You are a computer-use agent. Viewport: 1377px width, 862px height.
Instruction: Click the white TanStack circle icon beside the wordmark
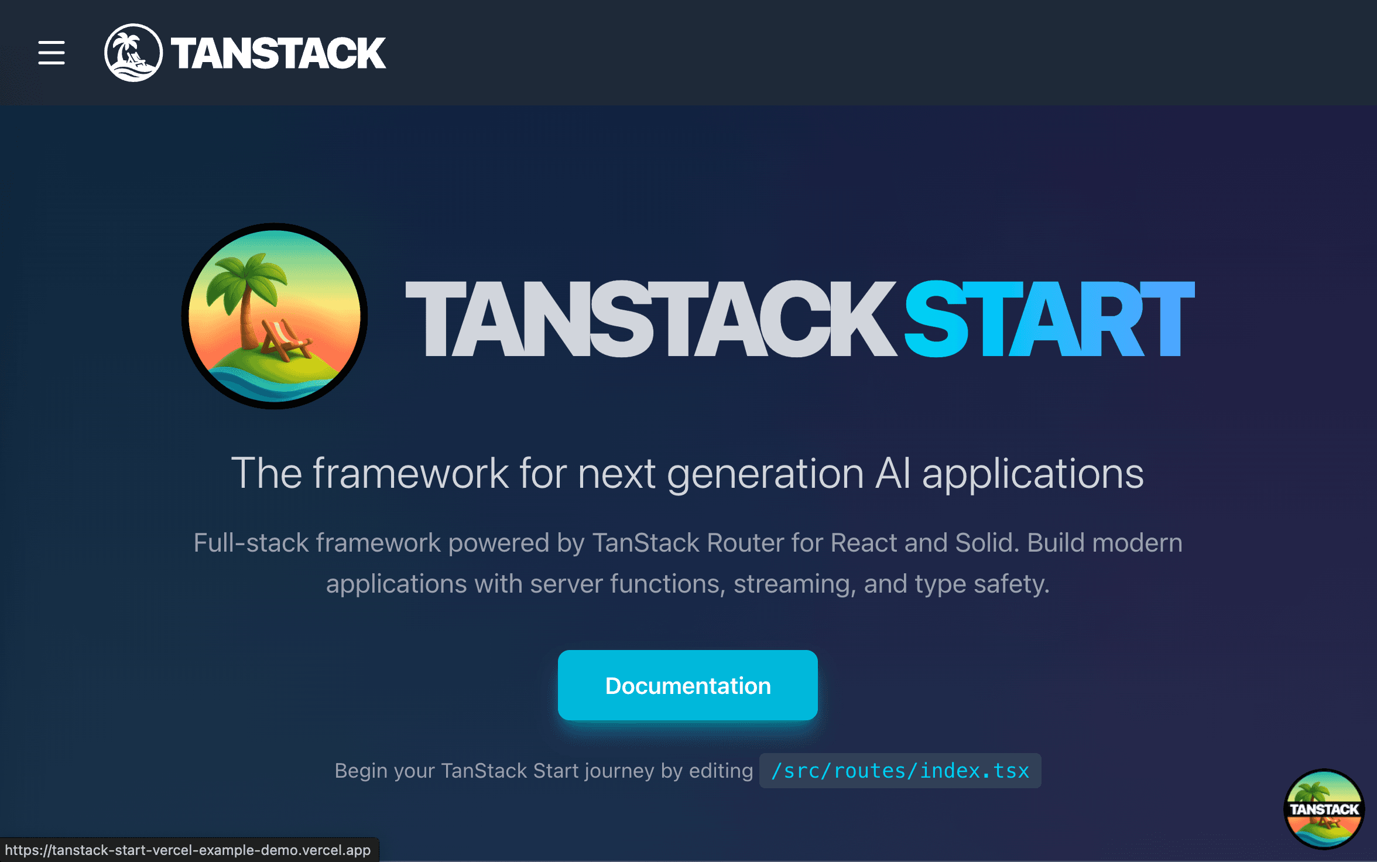click(x=133, y=53)
